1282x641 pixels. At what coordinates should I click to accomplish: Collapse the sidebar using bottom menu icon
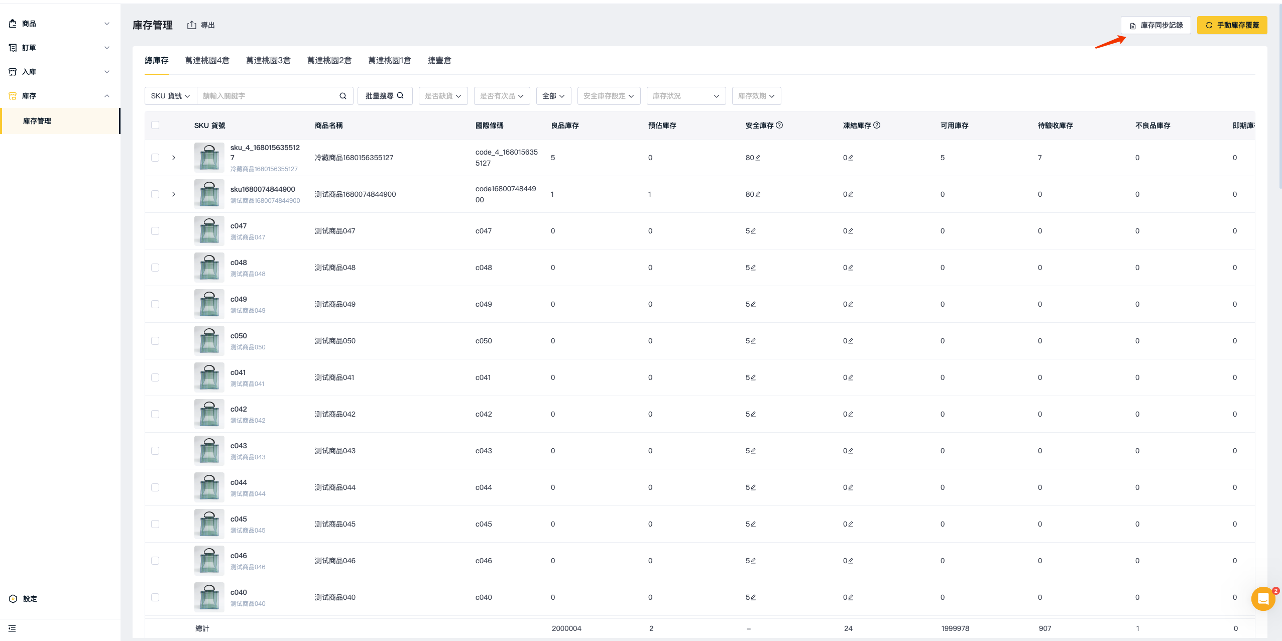pos(12,628)
